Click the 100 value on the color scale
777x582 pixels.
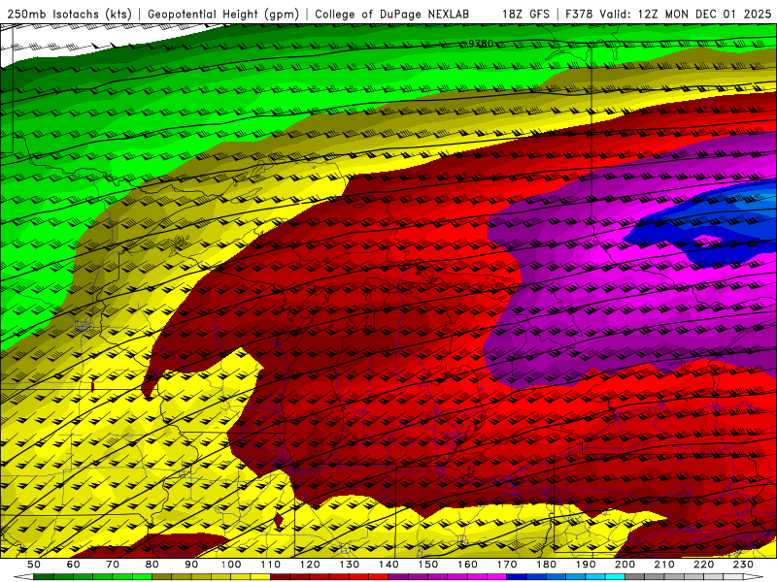point(231,565)
